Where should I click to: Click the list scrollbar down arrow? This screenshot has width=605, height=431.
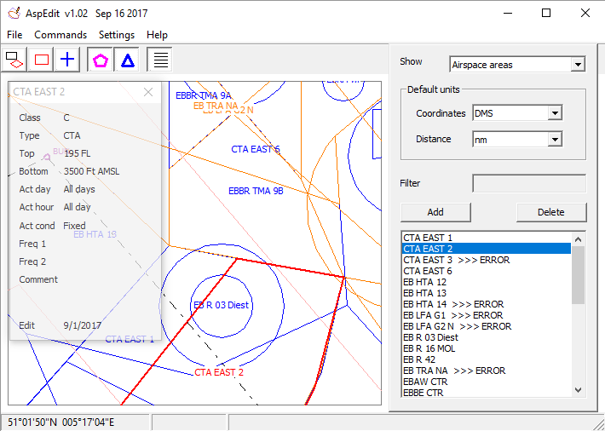coord(578,390)
